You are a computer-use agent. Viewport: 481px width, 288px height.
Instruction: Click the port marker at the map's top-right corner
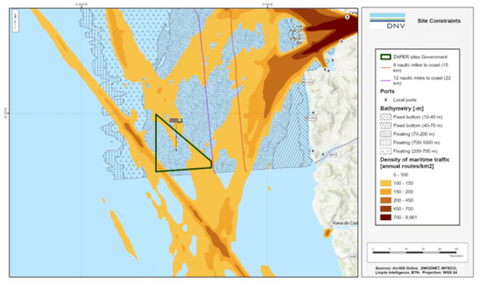tap(347, 17)
